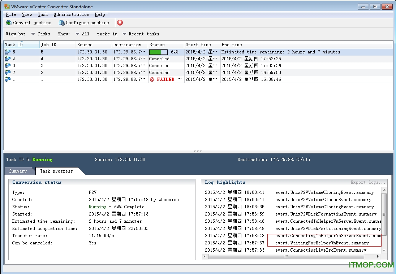396x274 pixels.
Task: Click the 64% progress bar of task 5
Action: pos(158,52)
